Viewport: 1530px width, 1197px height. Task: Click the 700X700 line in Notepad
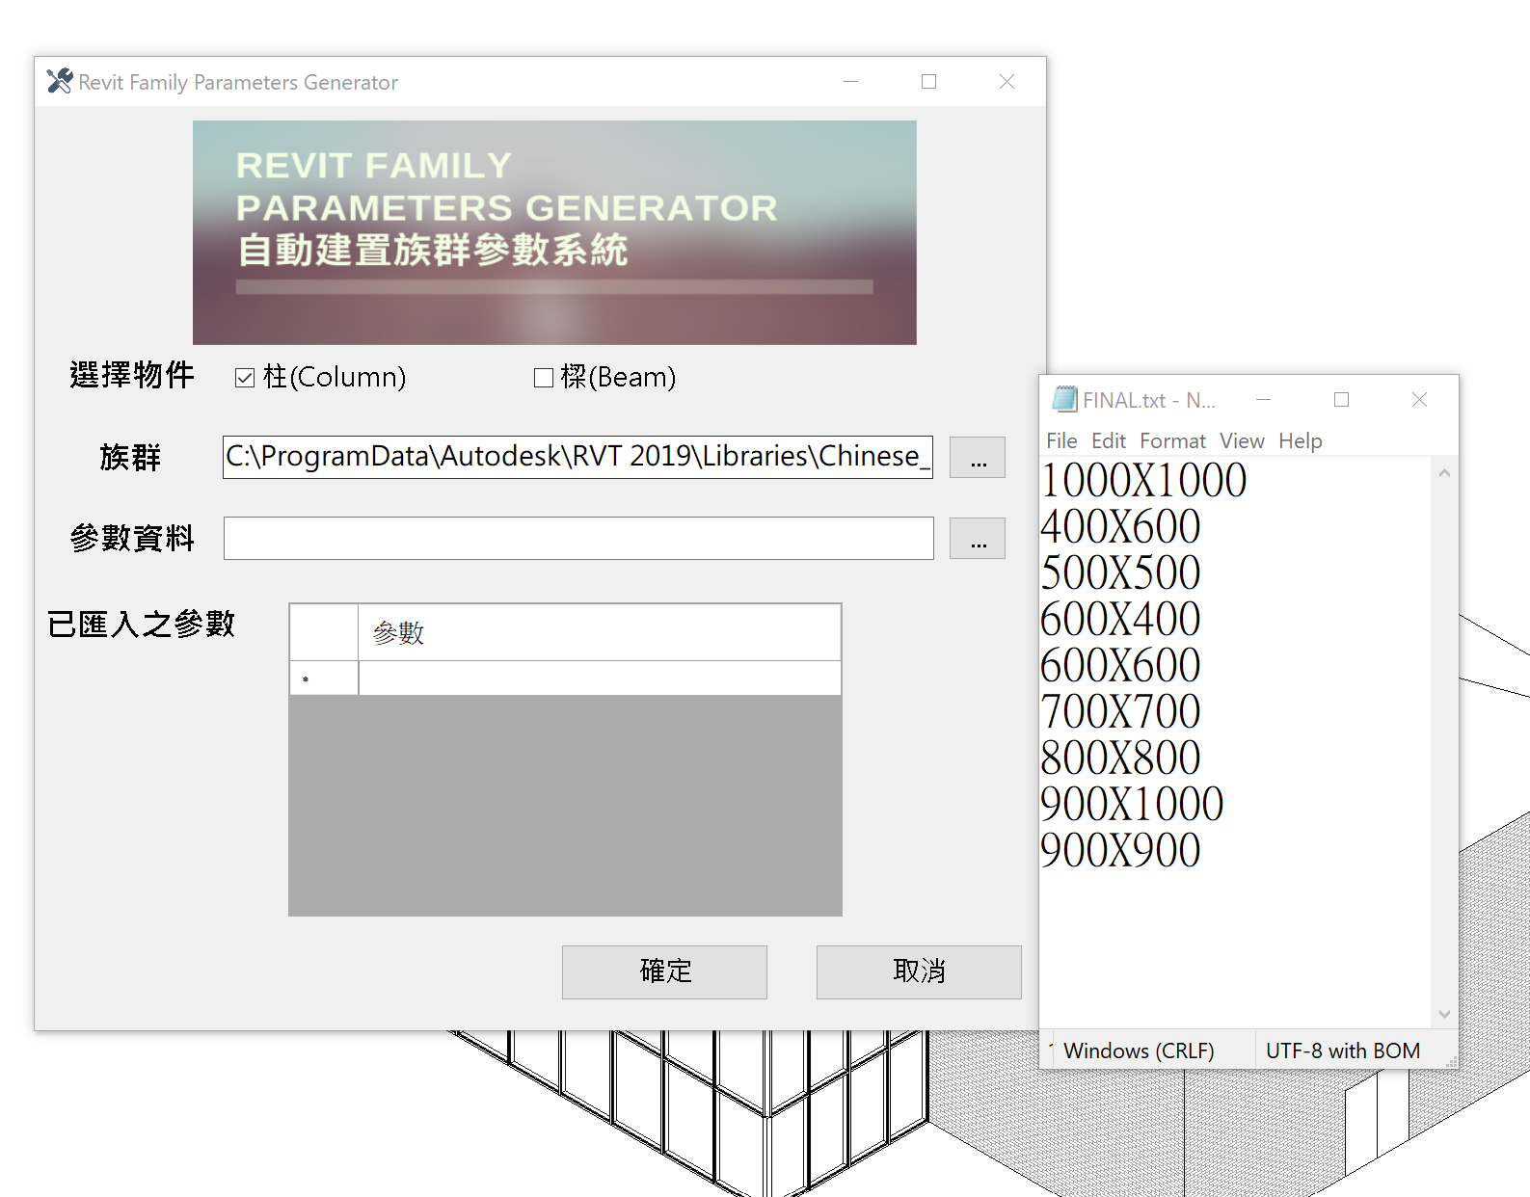click(x=1120, y=712)
